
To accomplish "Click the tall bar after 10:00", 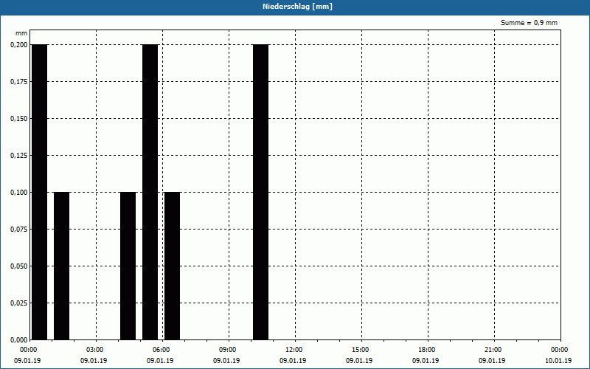I will [x=260, y=192].
